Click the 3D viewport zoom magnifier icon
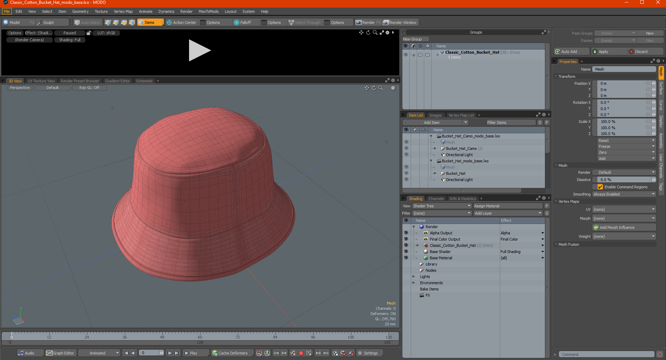 click(x=381, y=88)
